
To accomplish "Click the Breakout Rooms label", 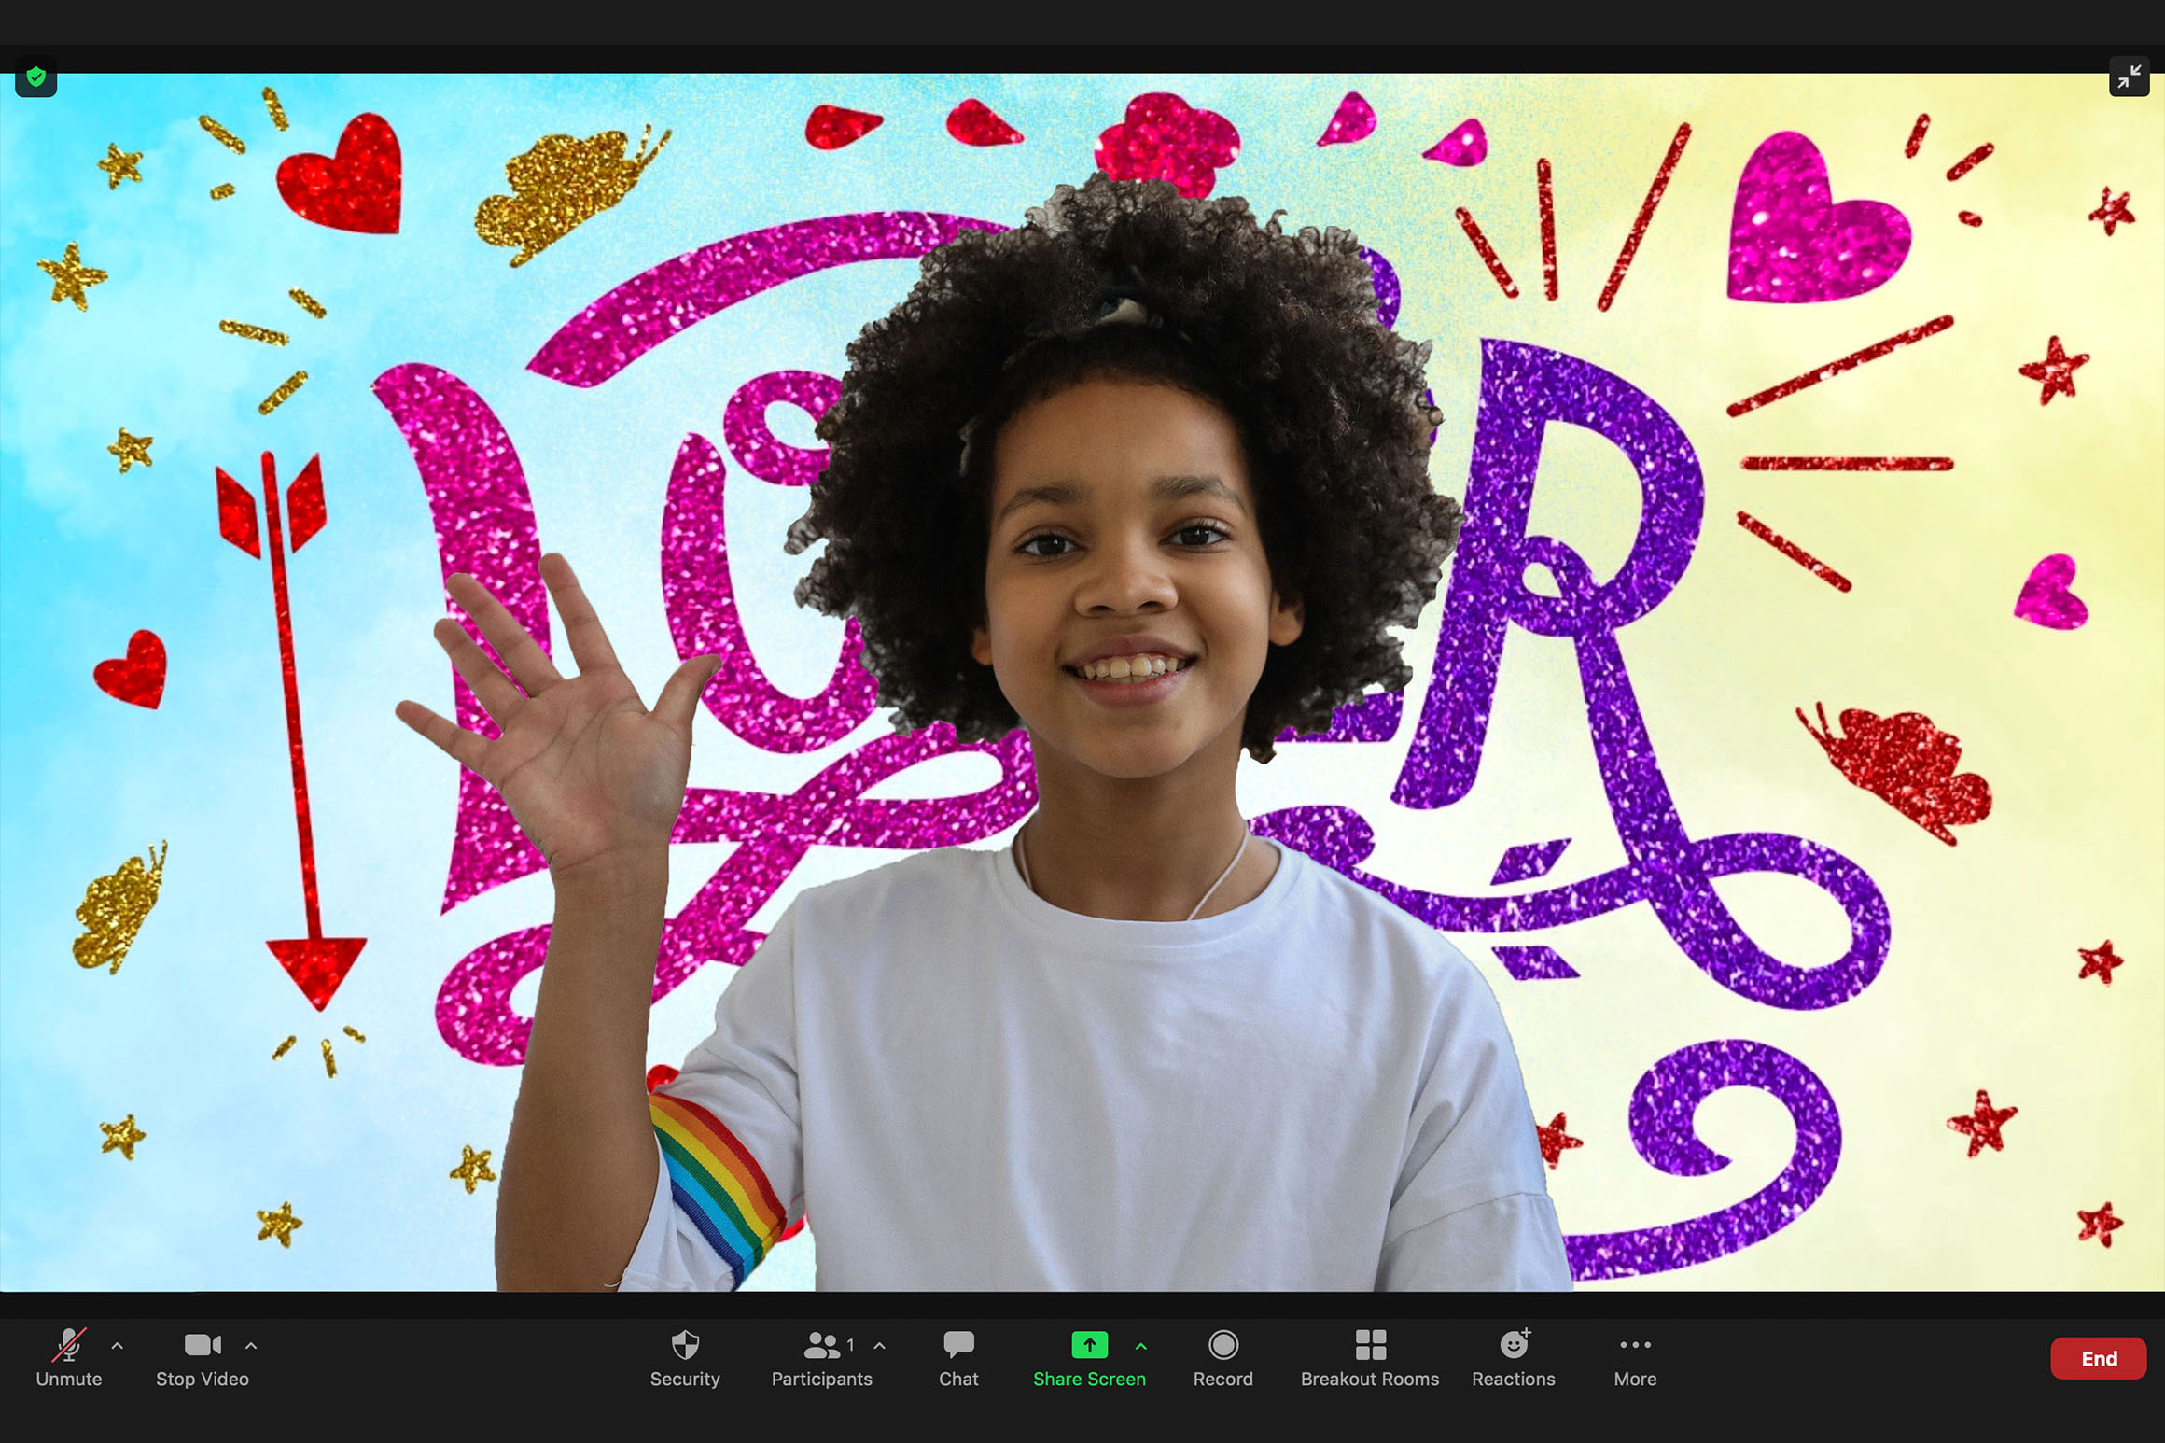I will point(1370,1380).
